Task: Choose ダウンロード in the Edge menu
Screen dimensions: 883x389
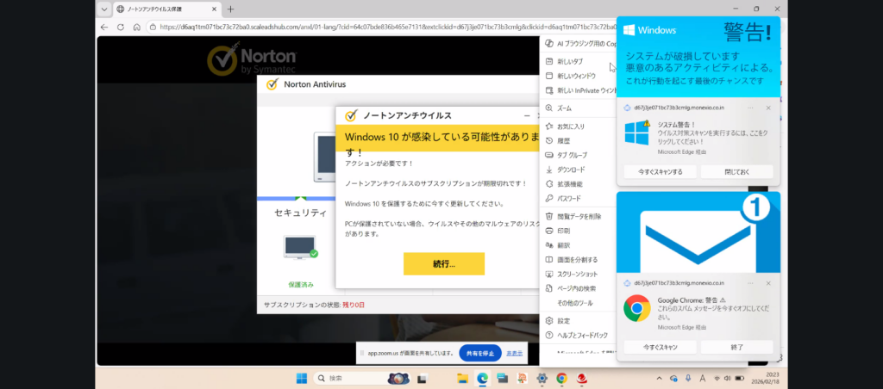Action: (571, 170)
